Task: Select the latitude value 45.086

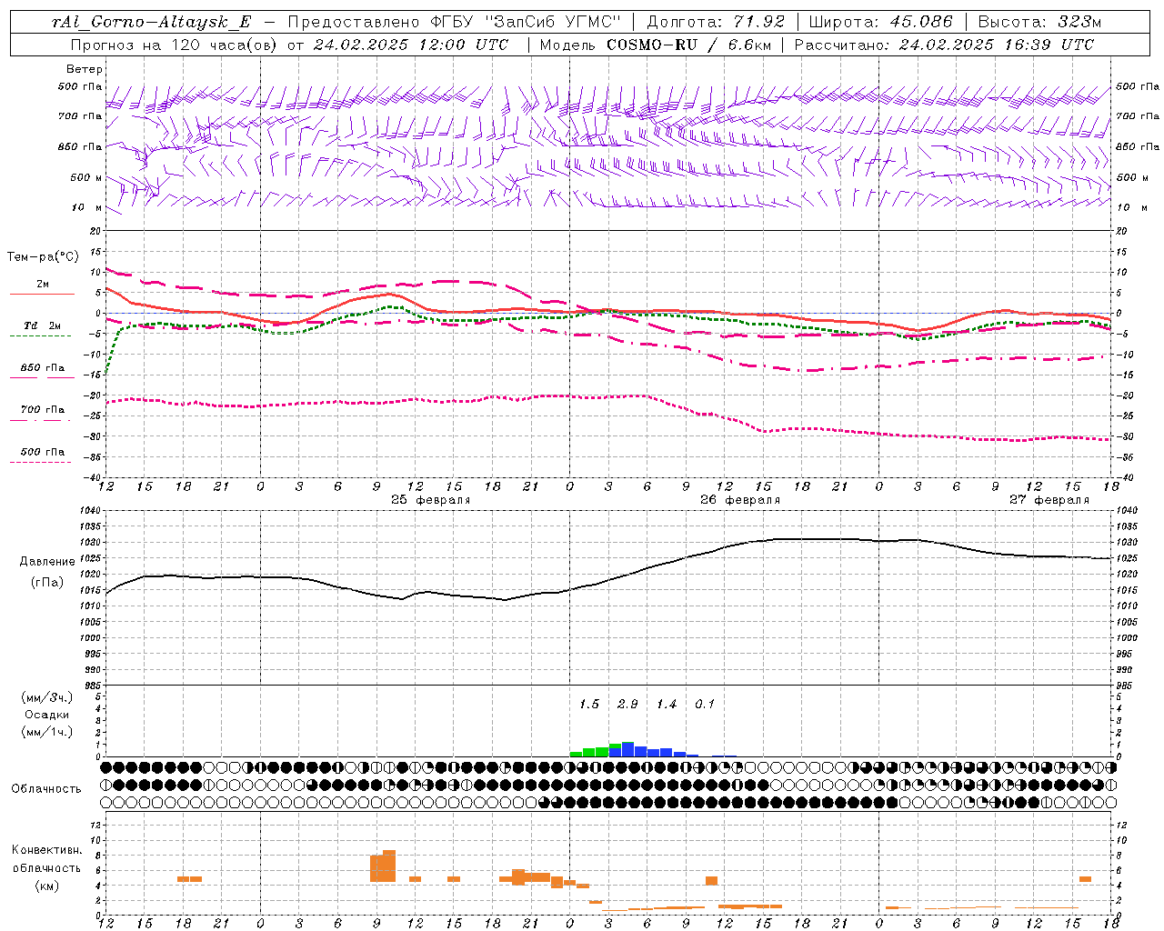Action: pos(922,22)
